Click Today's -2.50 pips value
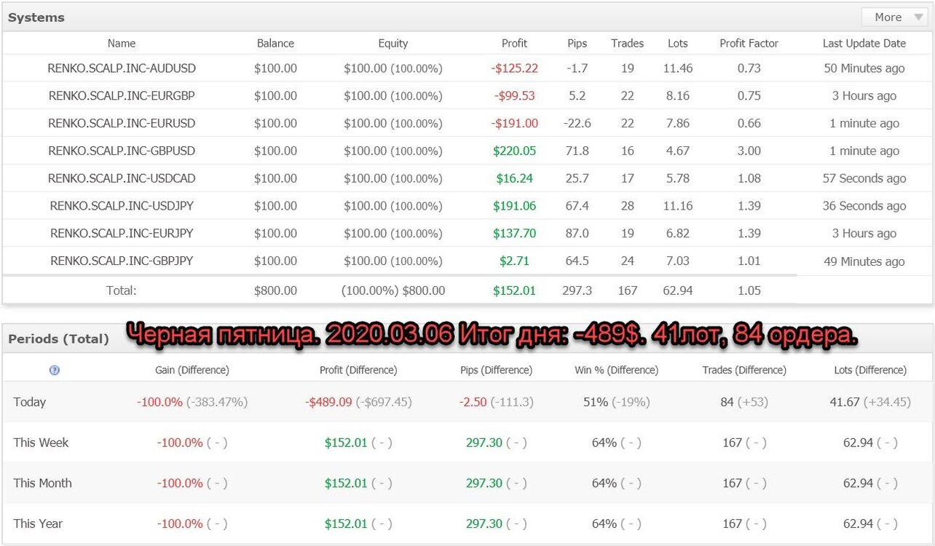Viewport: 935px width, 546px height. (x=473, y=402)
